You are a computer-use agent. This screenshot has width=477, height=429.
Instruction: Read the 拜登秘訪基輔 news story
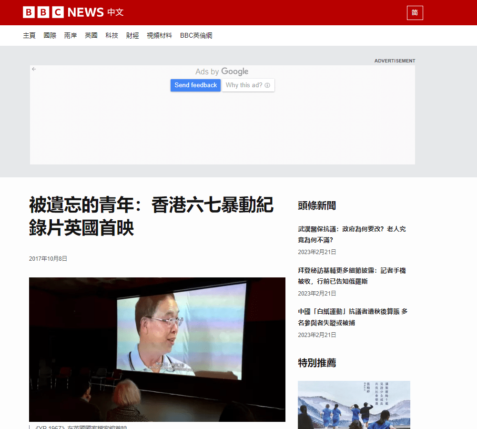(x=352, y=276)
